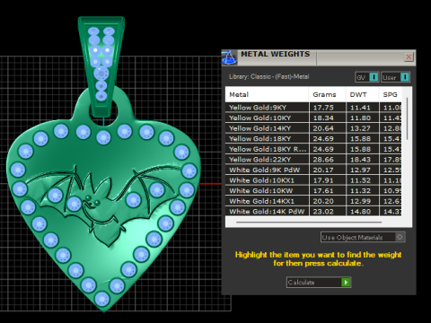The width and height of the screenshot is (431, 323).
Task: Select the pendant bail with gems
Action: 101,65
